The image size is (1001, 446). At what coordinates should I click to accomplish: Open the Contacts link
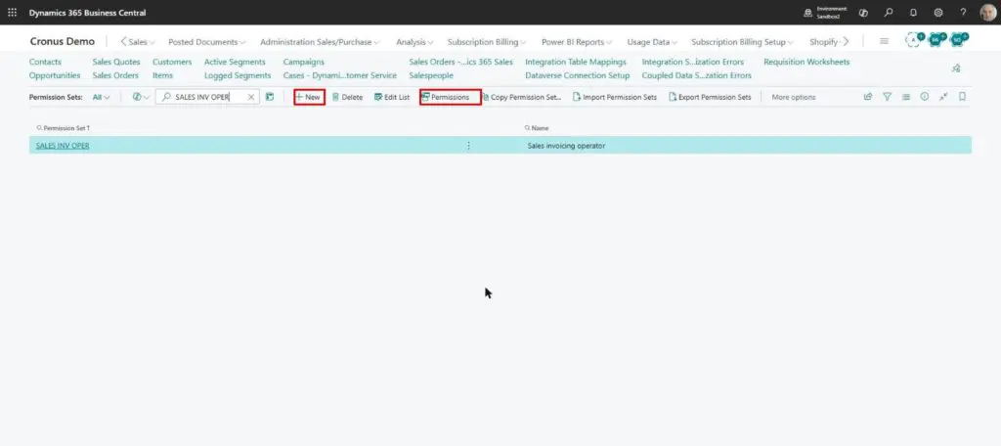coord(45,62)
